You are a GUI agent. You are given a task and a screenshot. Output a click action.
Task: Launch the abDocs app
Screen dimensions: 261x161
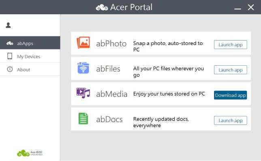230,120
